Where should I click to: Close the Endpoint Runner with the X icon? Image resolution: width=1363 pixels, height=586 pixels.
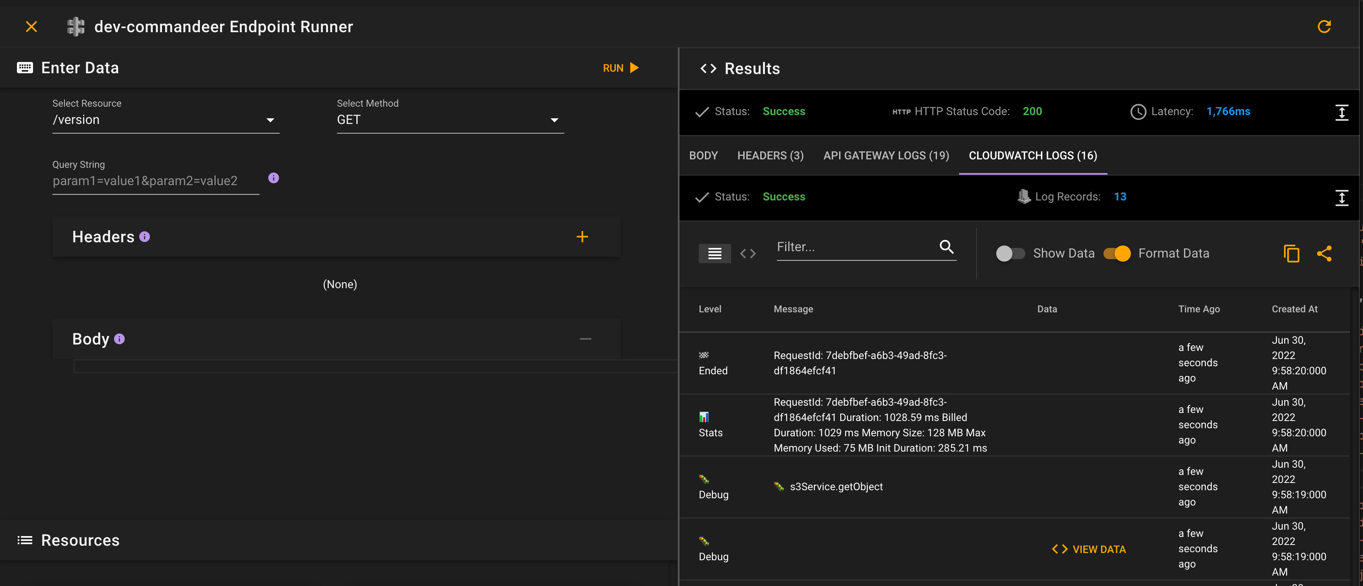[31, 27]
